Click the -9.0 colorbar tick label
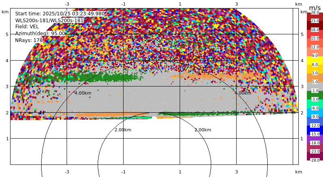 coord(315,117)
